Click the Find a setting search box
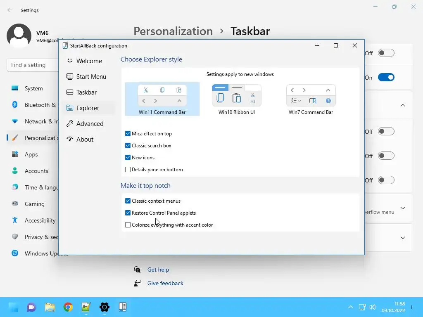 click(33, 65)
